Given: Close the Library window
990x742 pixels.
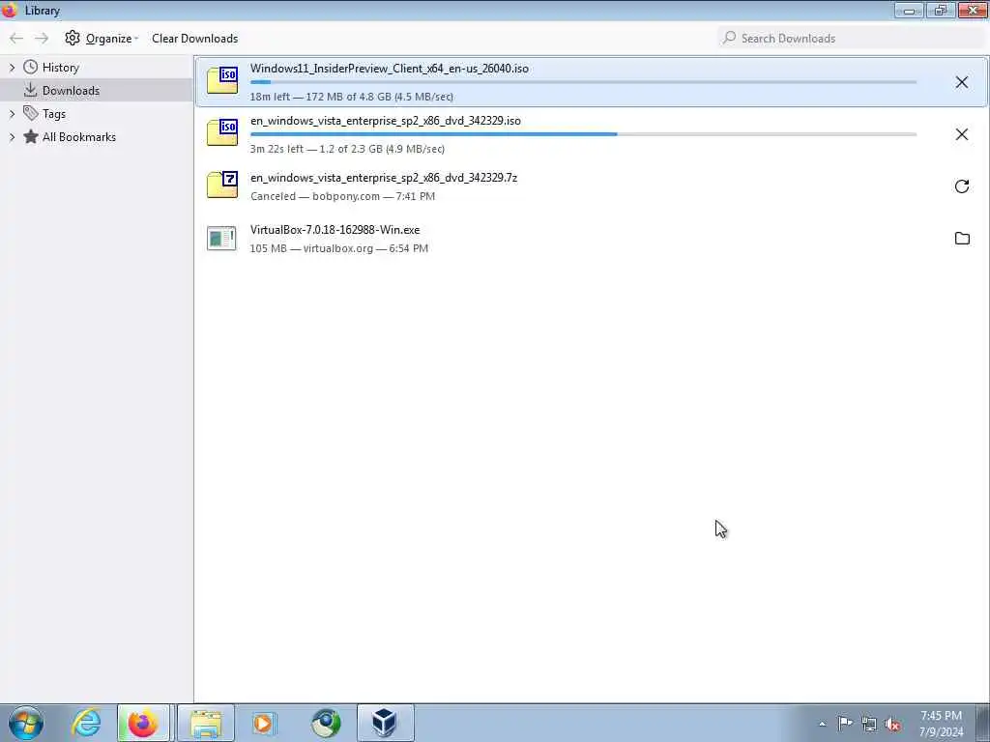Looking at the screenshot, I should pos(973,10).
